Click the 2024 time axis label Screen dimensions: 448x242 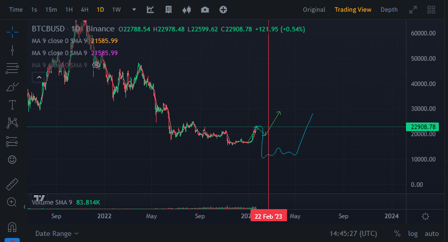[391, 216]
